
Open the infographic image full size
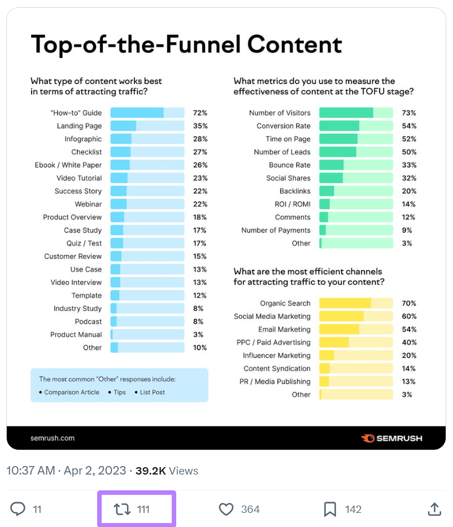click(226, 226)
